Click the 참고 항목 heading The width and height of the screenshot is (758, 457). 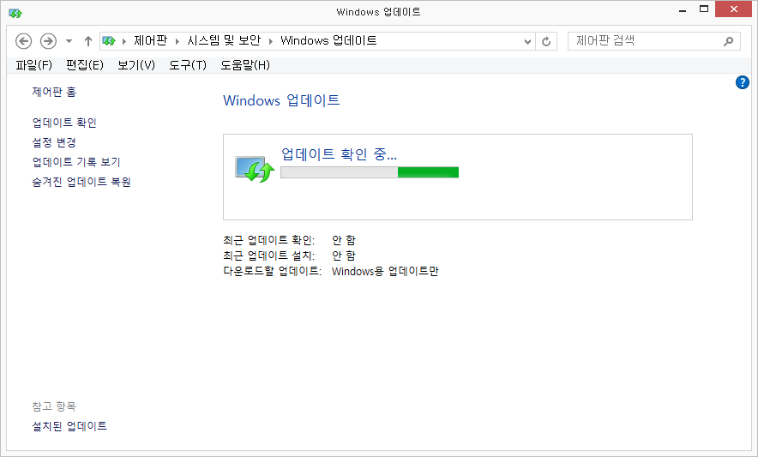point(54,406)
